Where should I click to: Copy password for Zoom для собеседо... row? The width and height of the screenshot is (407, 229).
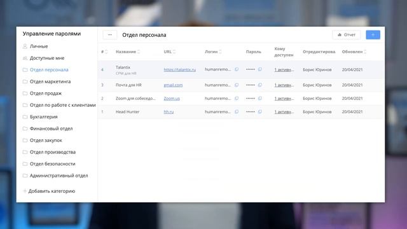pyautogui.click(x=260, y=99)
